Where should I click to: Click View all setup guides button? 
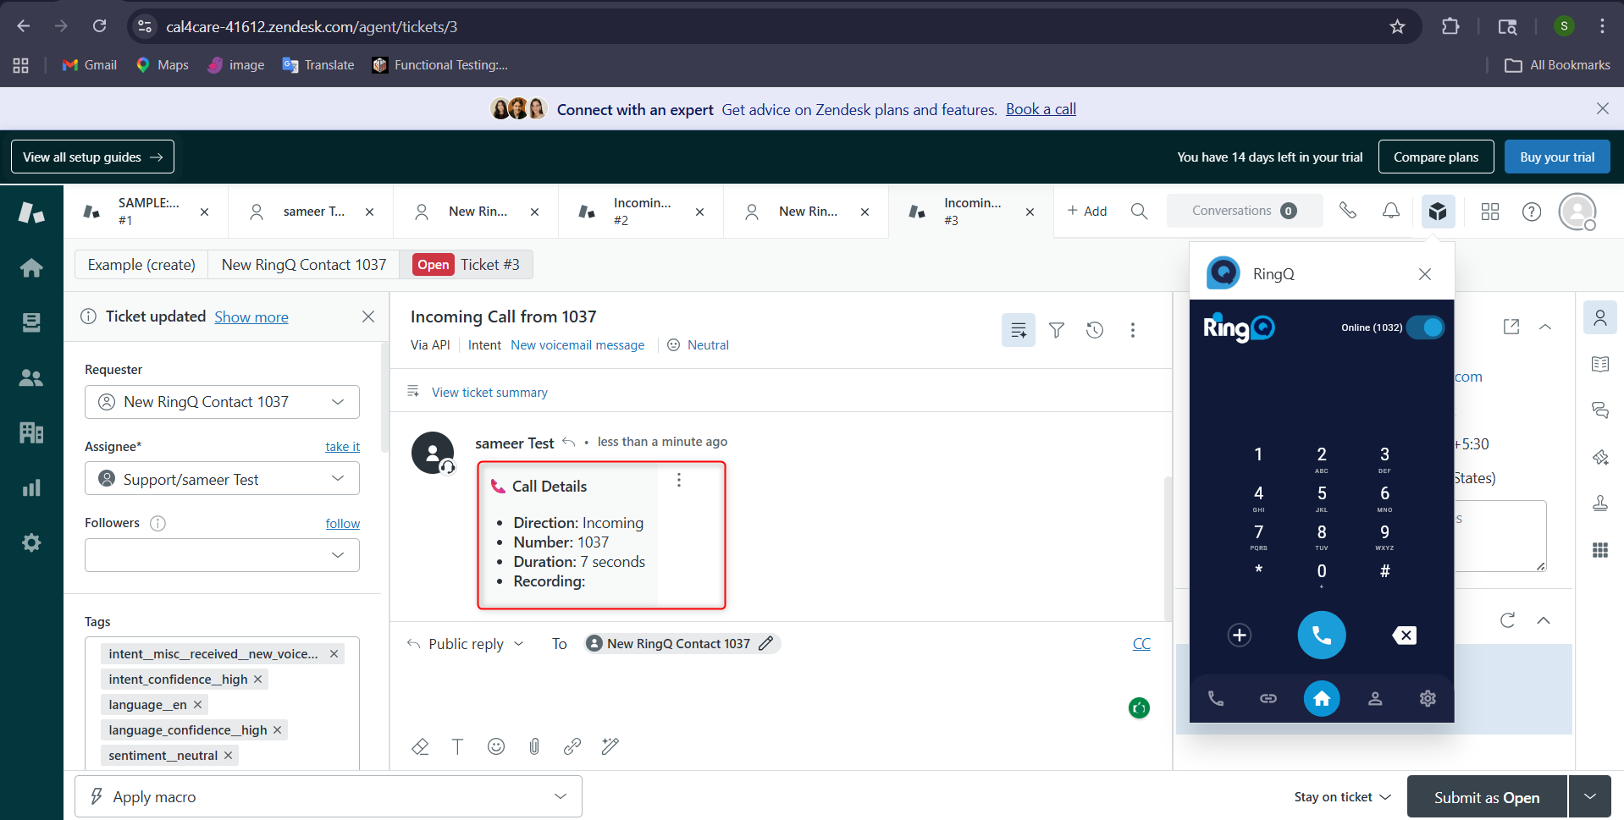92,157
